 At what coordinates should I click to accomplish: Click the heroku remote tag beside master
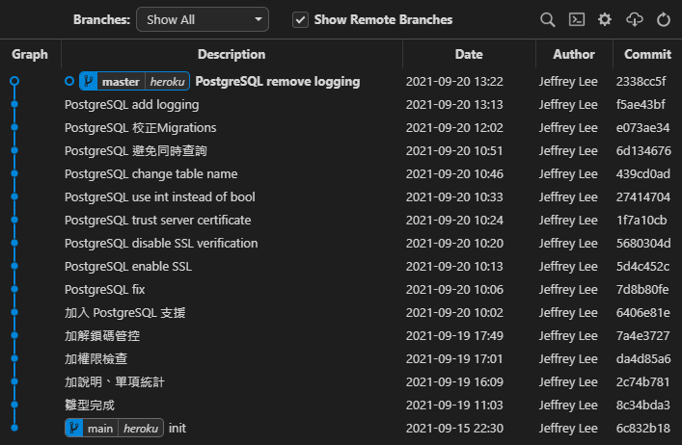(x=167, y=82)
